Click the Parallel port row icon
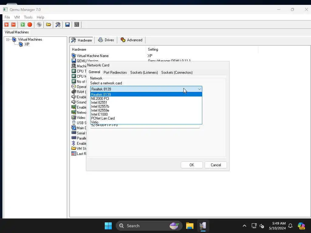The image size is (311, 233). point(73,138)
